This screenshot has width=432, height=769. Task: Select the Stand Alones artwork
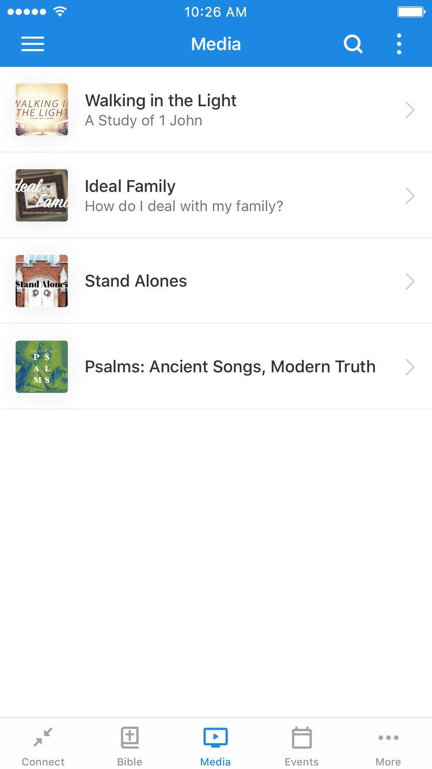[x=41, y=281]
